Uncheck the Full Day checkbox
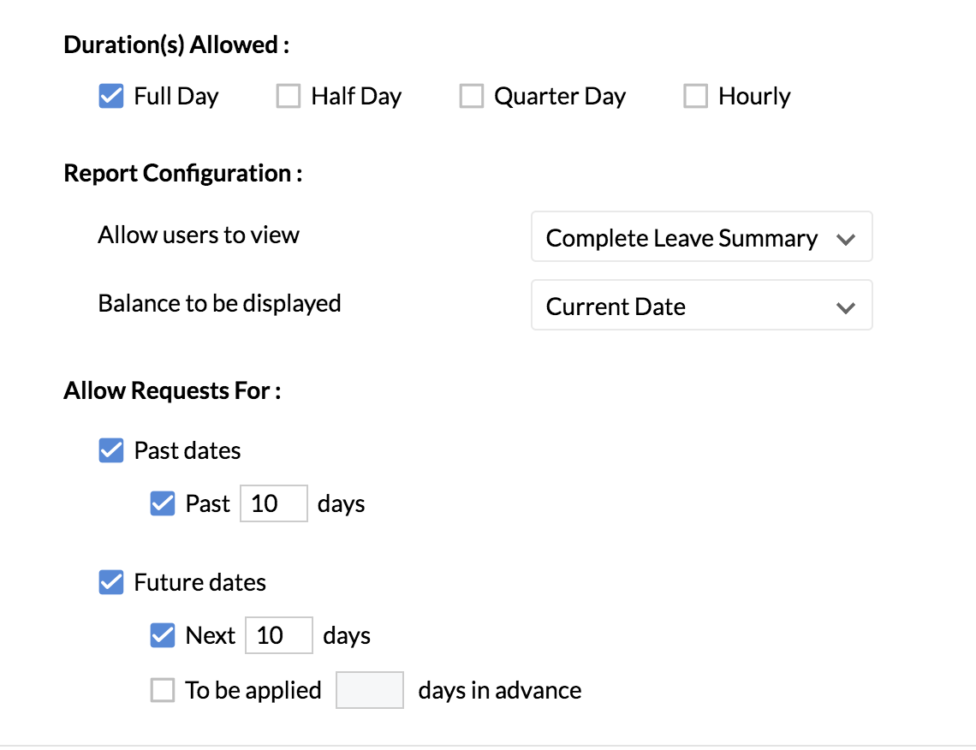This screenshot has height=750, width=976. 111,96
